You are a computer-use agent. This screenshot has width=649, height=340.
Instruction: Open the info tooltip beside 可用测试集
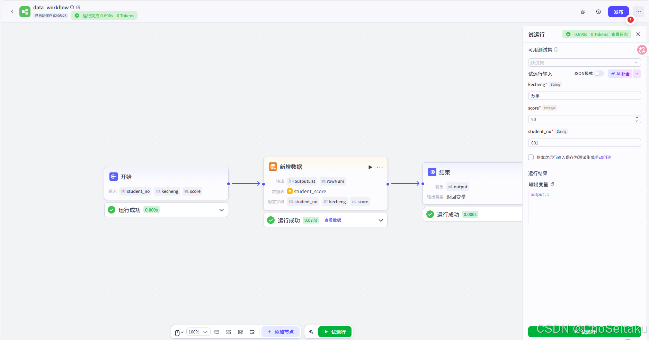556,49
